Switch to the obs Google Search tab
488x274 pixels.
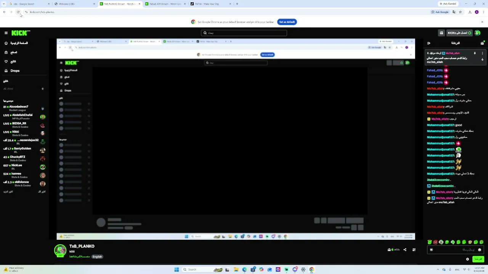coord(30,4)
